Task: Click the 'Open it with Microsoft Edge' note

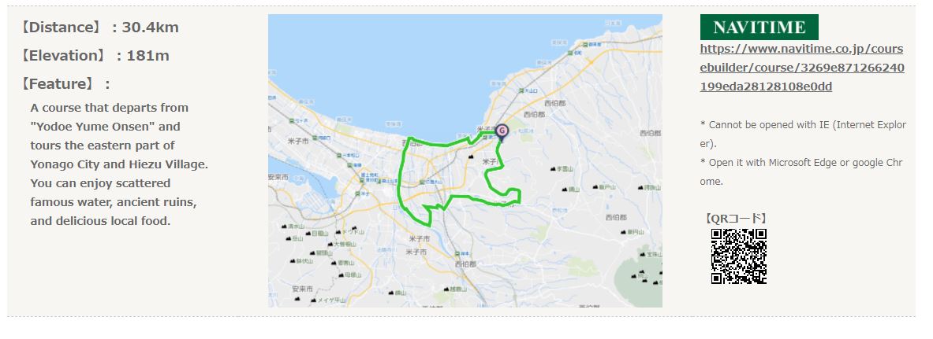Action: [x=801, y=171]
